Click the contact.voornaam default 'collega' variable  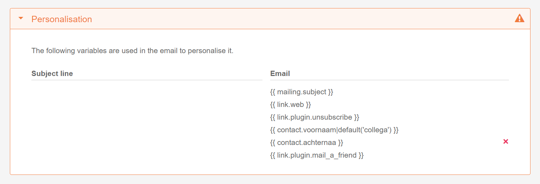(334, 130)
